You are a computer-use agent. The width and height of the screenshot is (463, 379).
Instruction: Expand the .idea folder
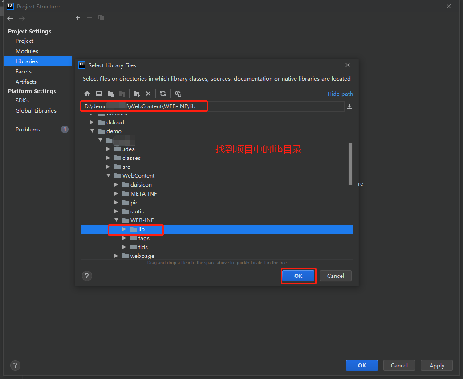pos(108,149)
